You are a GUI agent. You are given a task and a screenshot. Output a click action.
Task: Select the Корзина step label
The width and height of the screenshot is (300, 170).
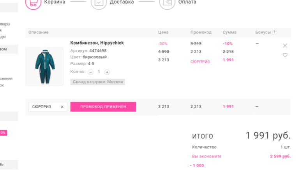point(55,2)
